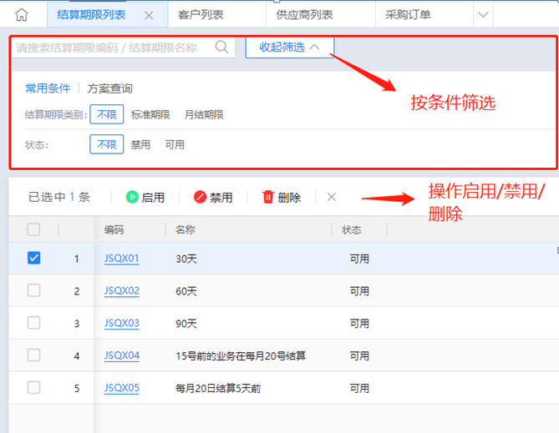559x433 pixels.
Task: Click the search magnifier icon
Action: pos(221,48)
